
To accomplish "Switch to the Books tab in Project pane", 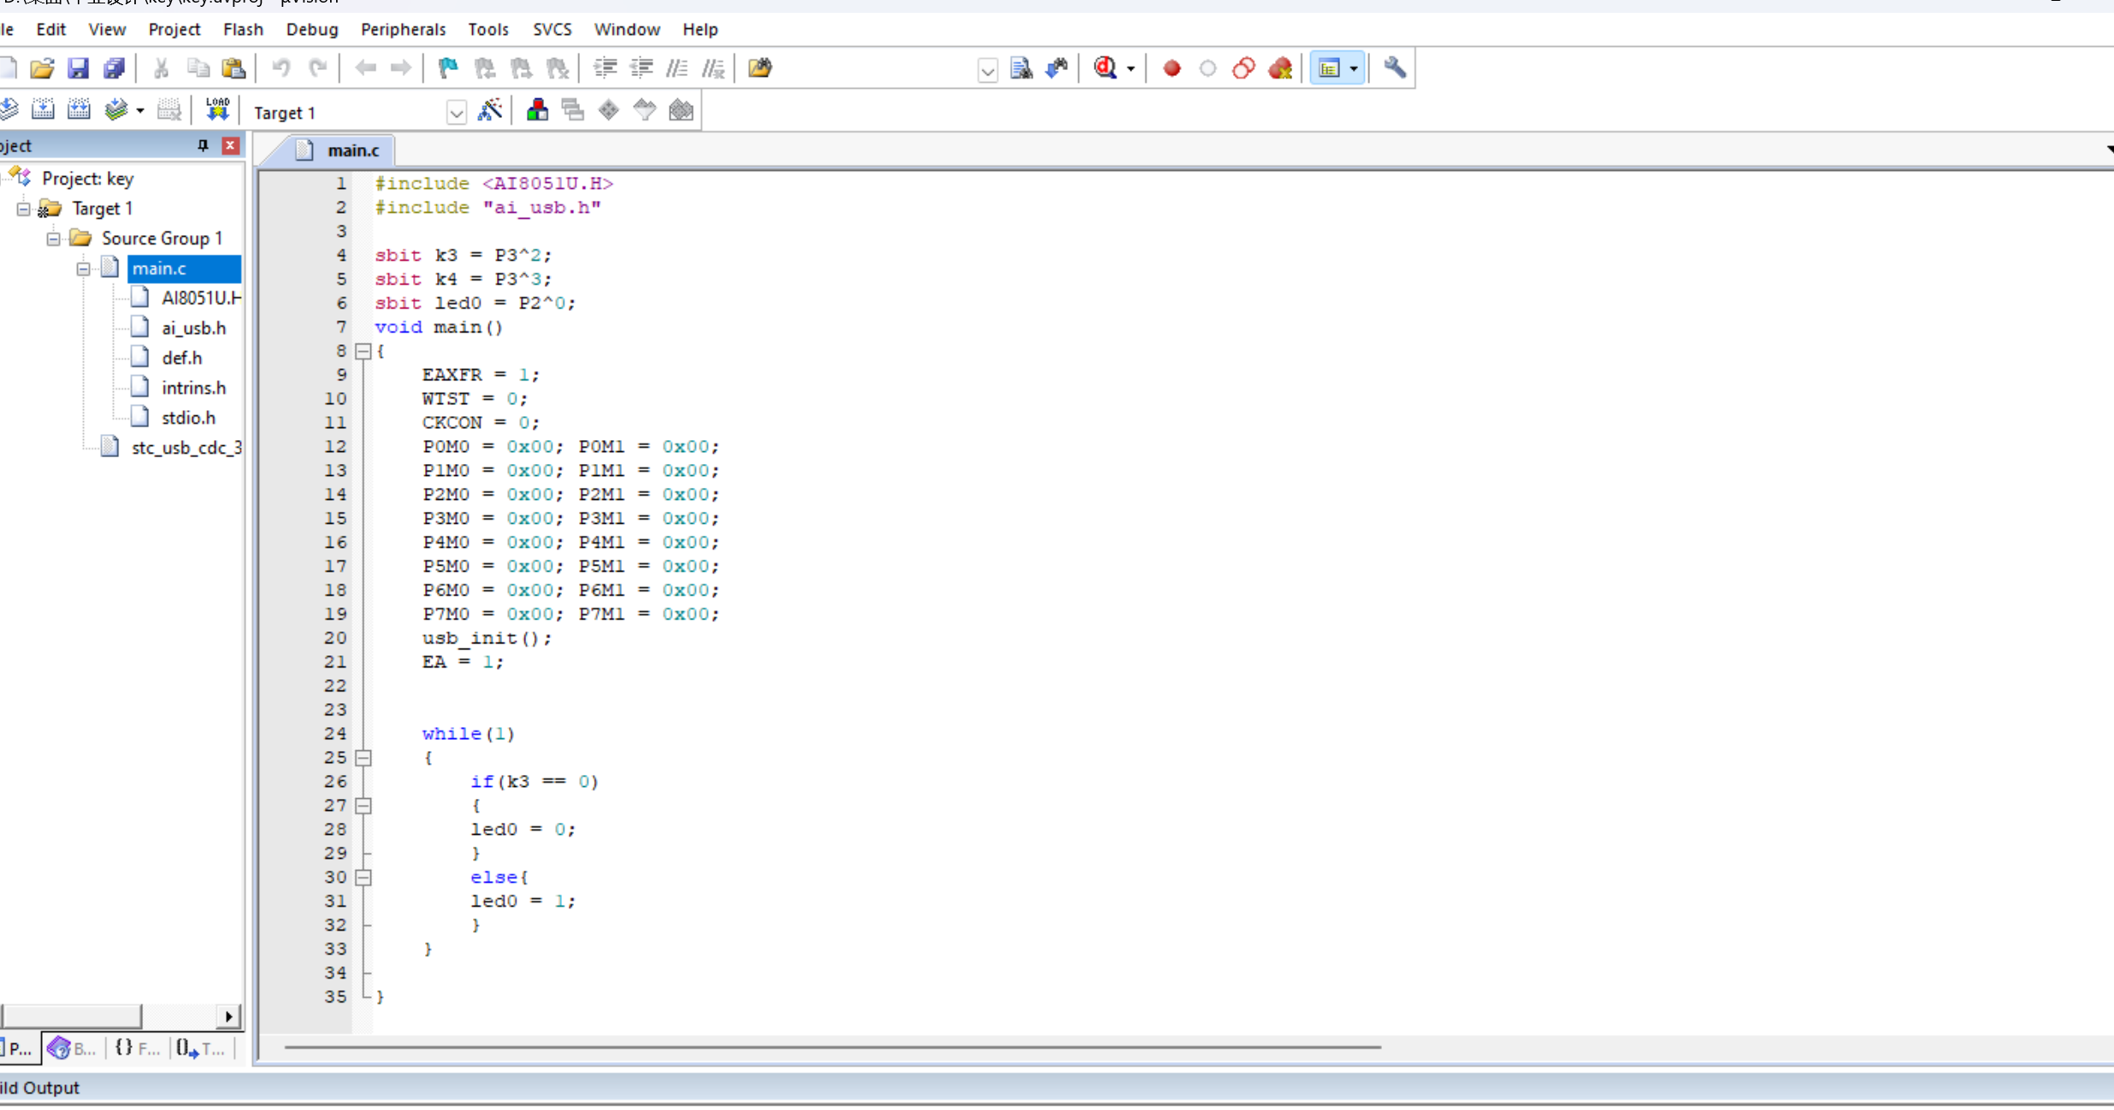I will pyautogui.click(x=72, y=1048).
